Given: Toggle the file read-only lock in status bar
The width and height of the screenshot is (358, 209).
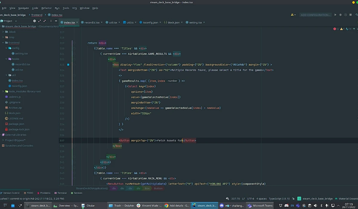Looking at the screenshot, I should (293, 199).
